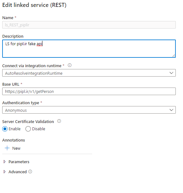The image size is (183, 193).
Task: Click the Base URL input field
Action: click(89, 91)
